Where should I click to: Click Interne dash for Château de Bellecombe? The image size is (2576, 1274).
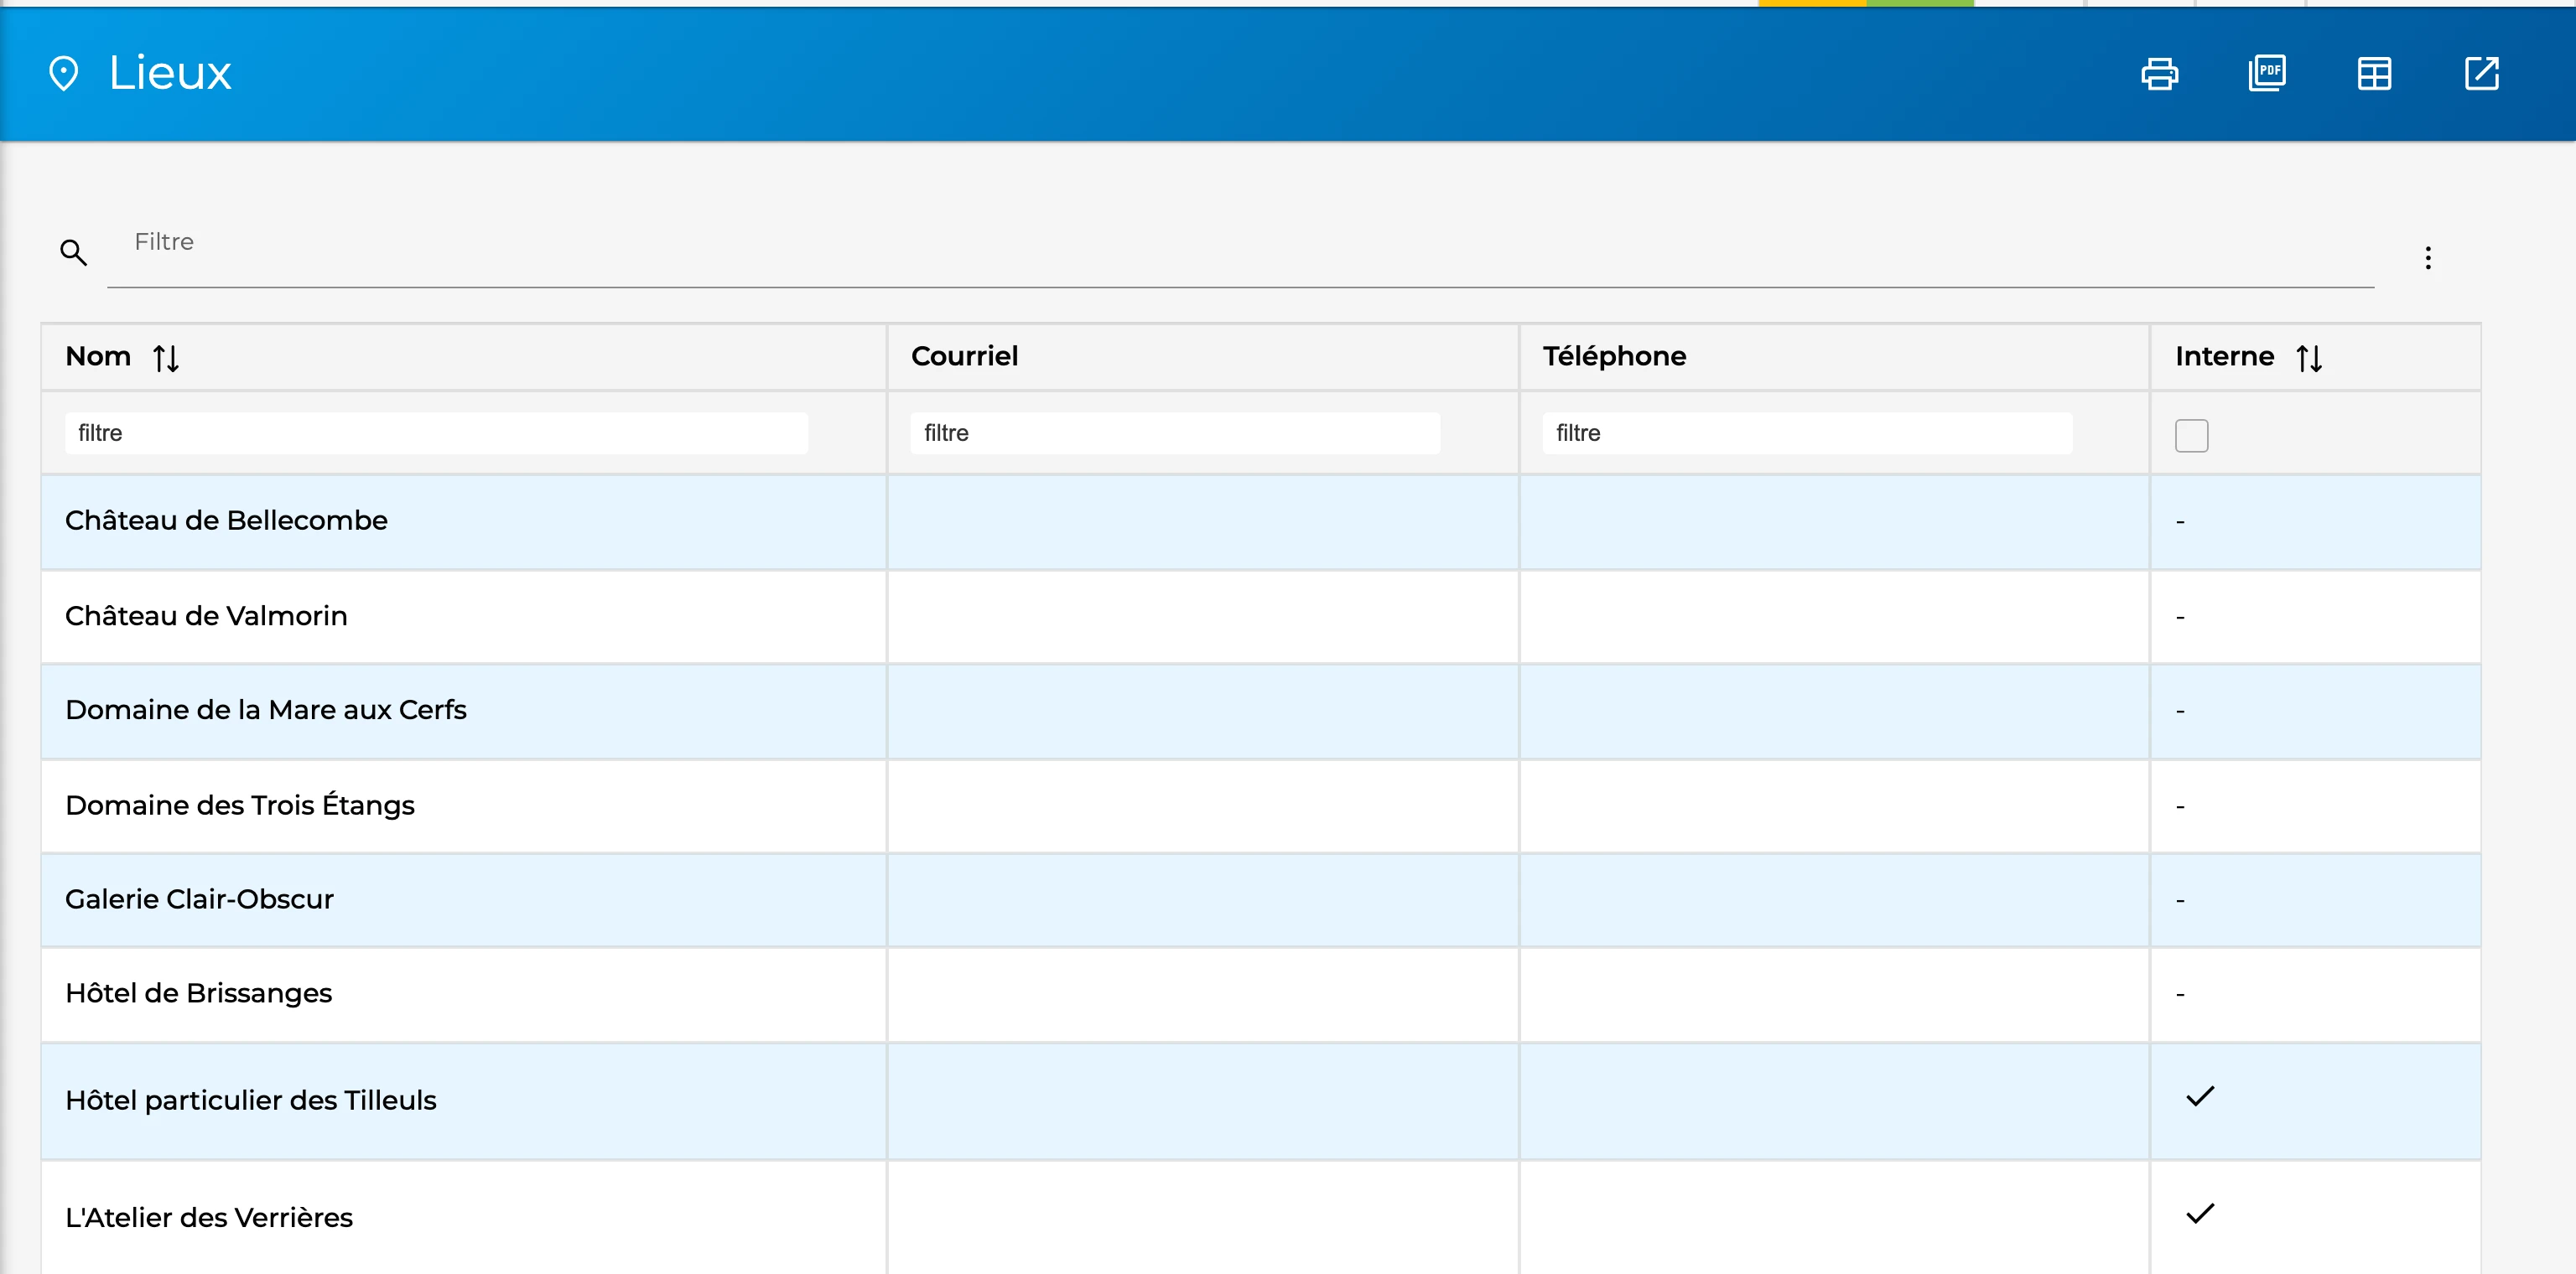[x=2180, y=522]
